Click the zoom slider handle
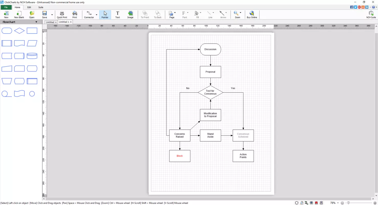Viewport: 378px width, 205px height. (348, 203)
